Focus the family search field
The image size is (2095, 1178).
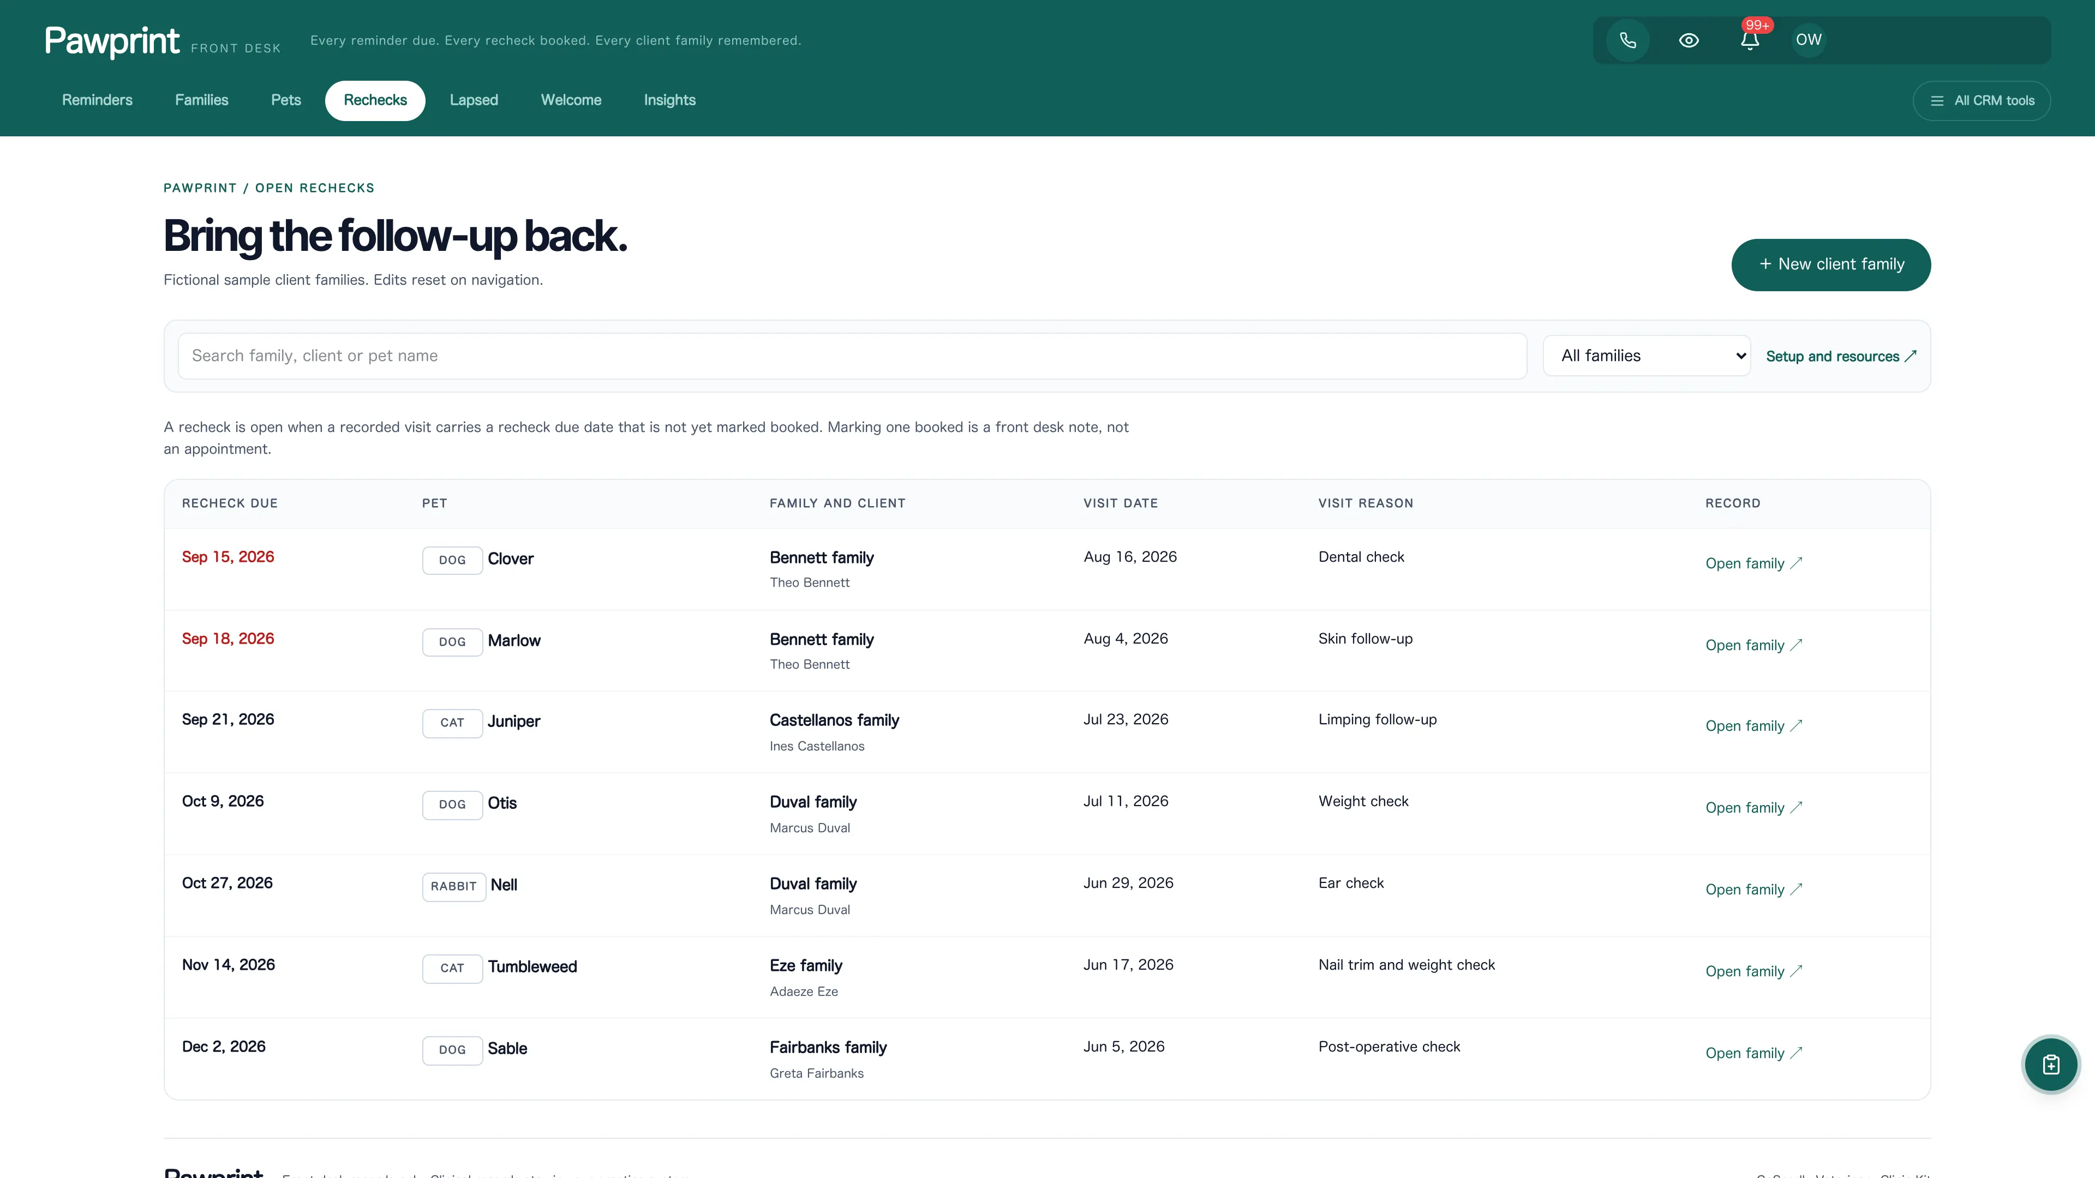pyautogui.click(x=852, y=355)
